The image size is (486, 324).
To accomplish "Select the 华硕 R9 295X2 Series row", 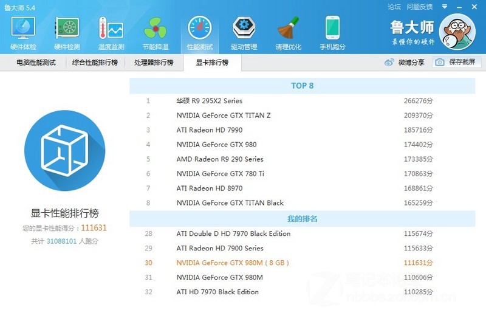I will (x=302, y=101).
